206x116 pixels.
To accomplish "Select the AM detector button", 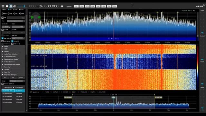I will click(x=76, y=6).
